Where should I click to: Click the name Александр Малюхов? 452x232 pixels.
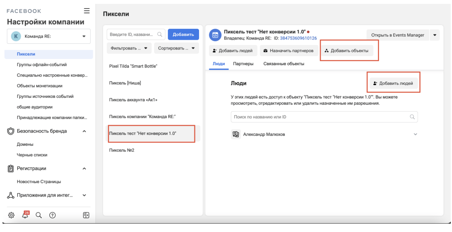pyautogui.click(x=264, y=134)
